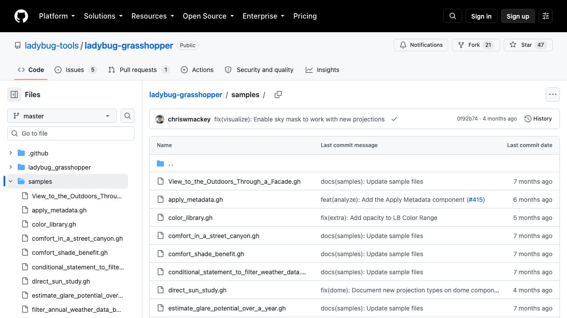This screenshot has width=567, height=318.
Task: Click the Go to file input
Action: coord(71,133)
